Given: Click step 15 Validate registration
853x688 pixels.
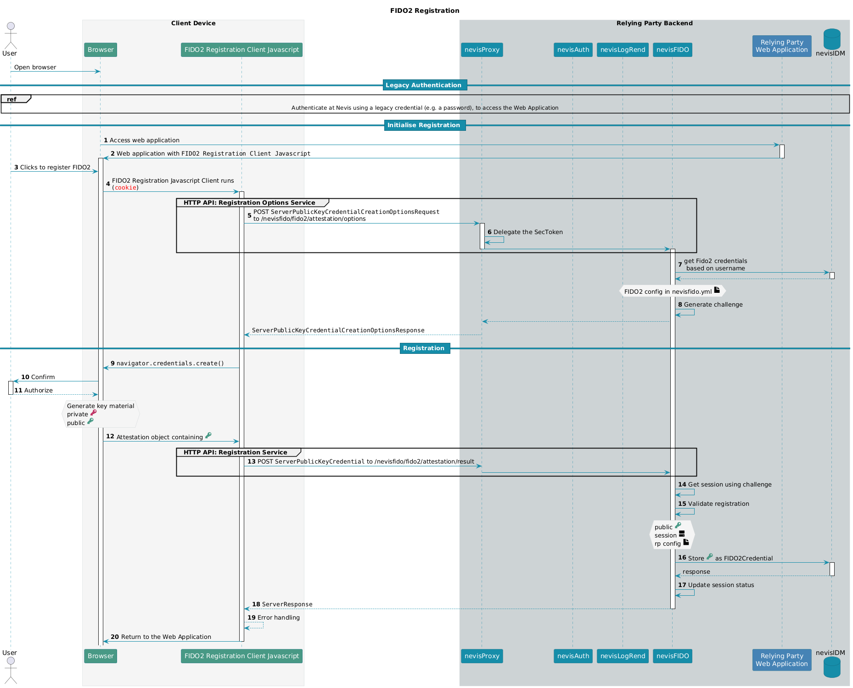Looking at the screenshot, I should [713, 503].
